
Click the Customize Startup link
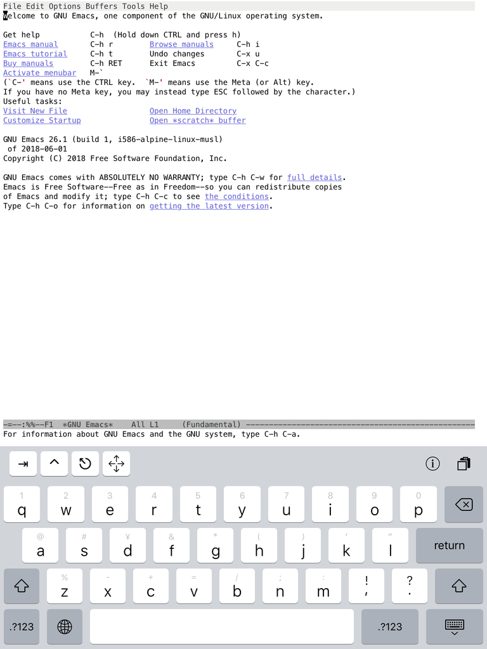click(42, 120)
